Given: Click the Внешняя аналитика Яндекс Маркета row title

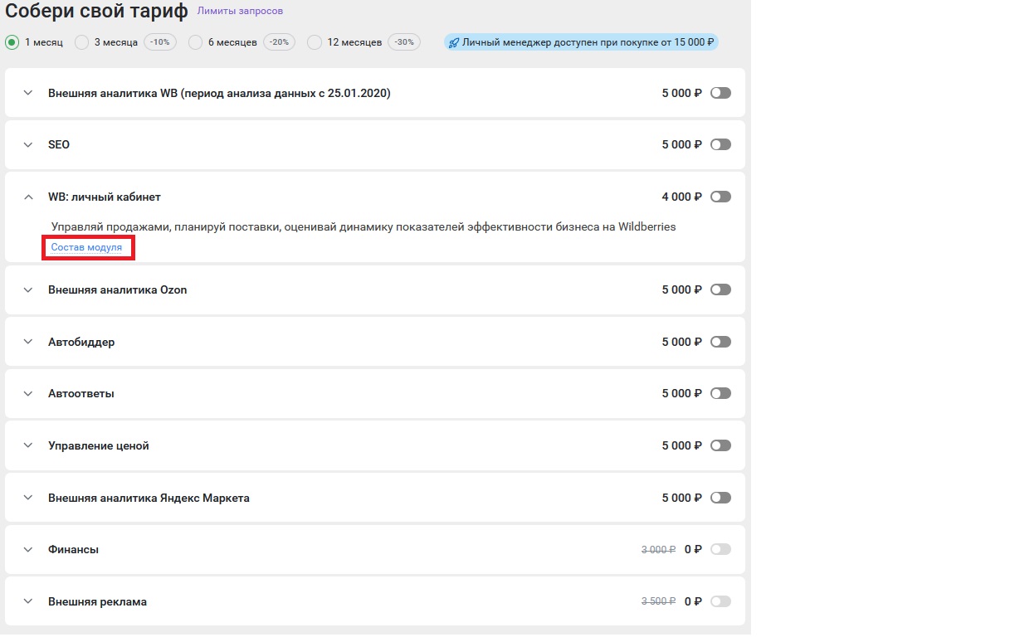Looking at the screenshot, I should pos(149,498).
